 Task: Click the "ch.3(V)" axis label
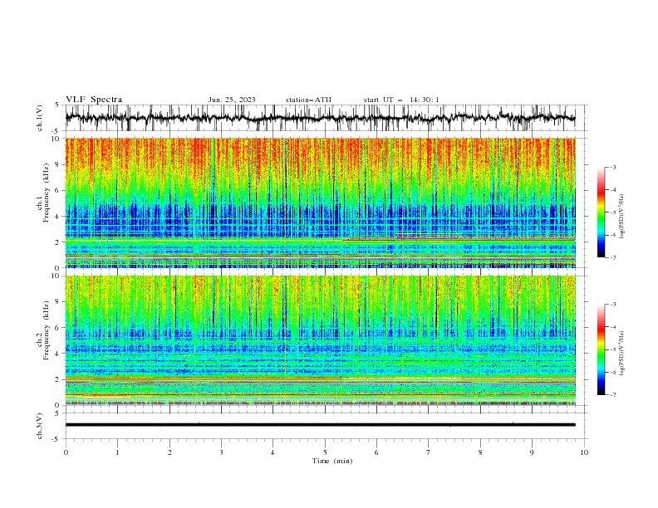[x=40, y=426]
